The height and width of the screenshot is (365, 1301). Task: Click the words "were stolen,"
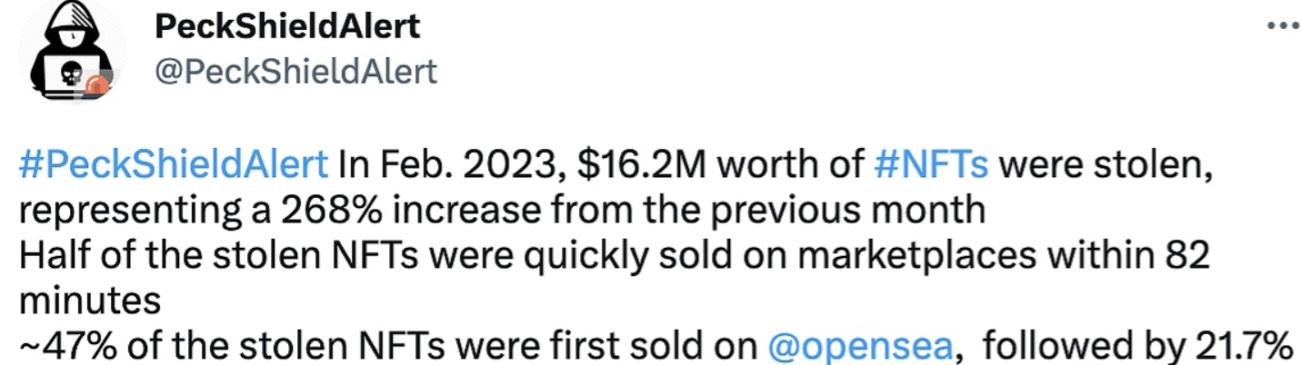(1090, 166)
